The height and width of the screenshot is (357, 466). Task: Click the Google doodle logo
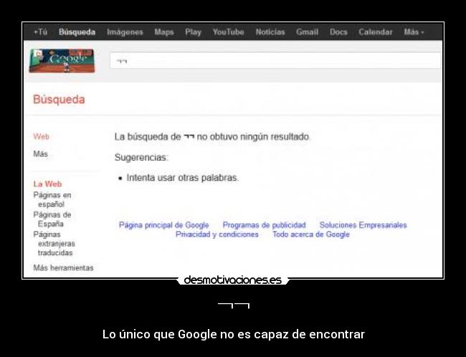(x=62, y=61)
